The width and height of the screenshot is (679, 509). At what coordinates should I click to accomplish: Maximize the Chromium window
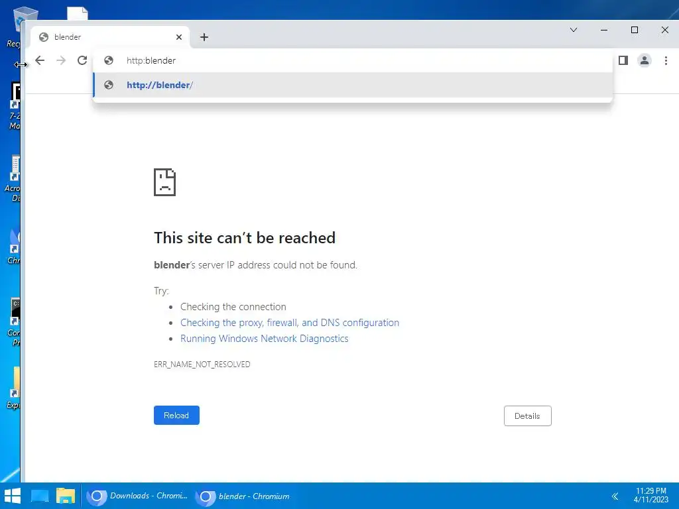[635, 30]
